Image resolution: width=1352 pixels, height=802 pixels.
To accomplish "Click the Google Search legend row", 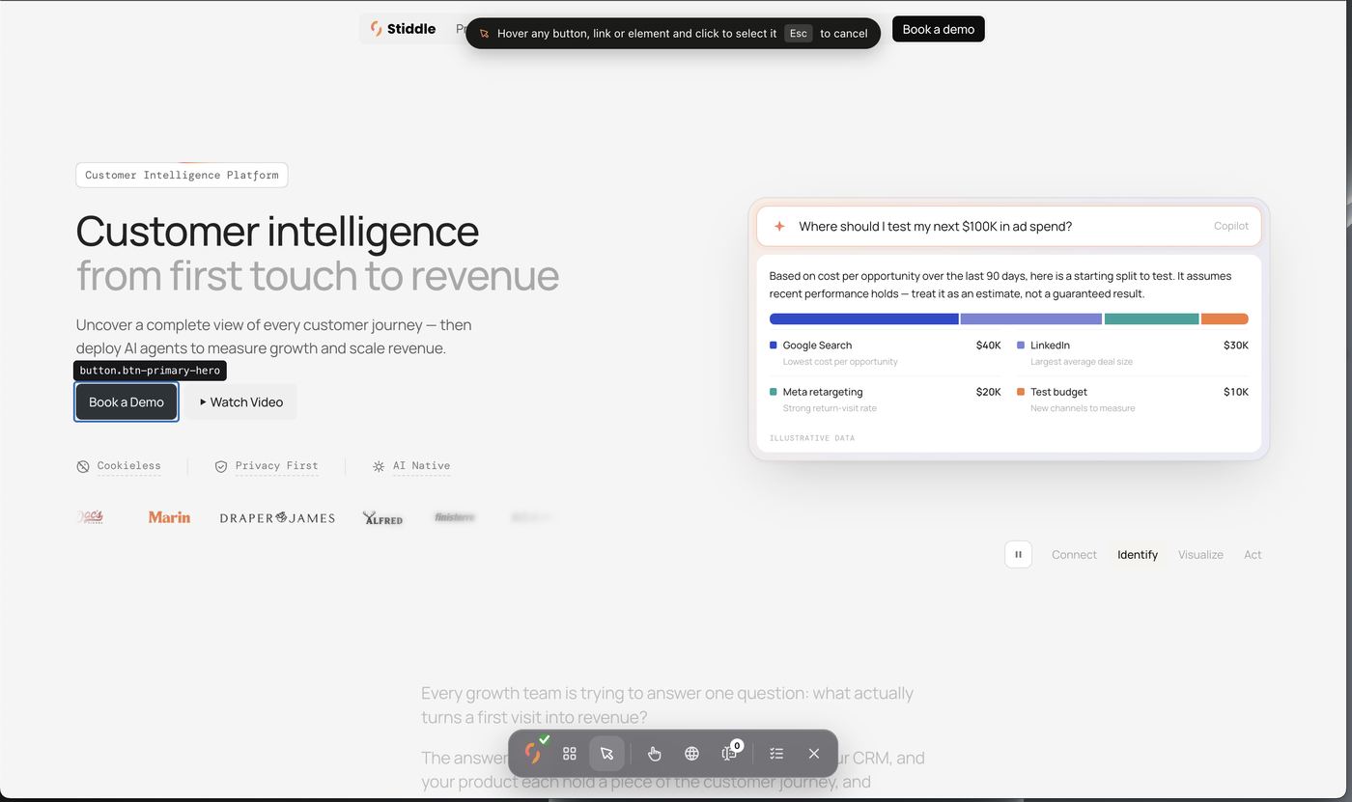I will coord(885,352).
